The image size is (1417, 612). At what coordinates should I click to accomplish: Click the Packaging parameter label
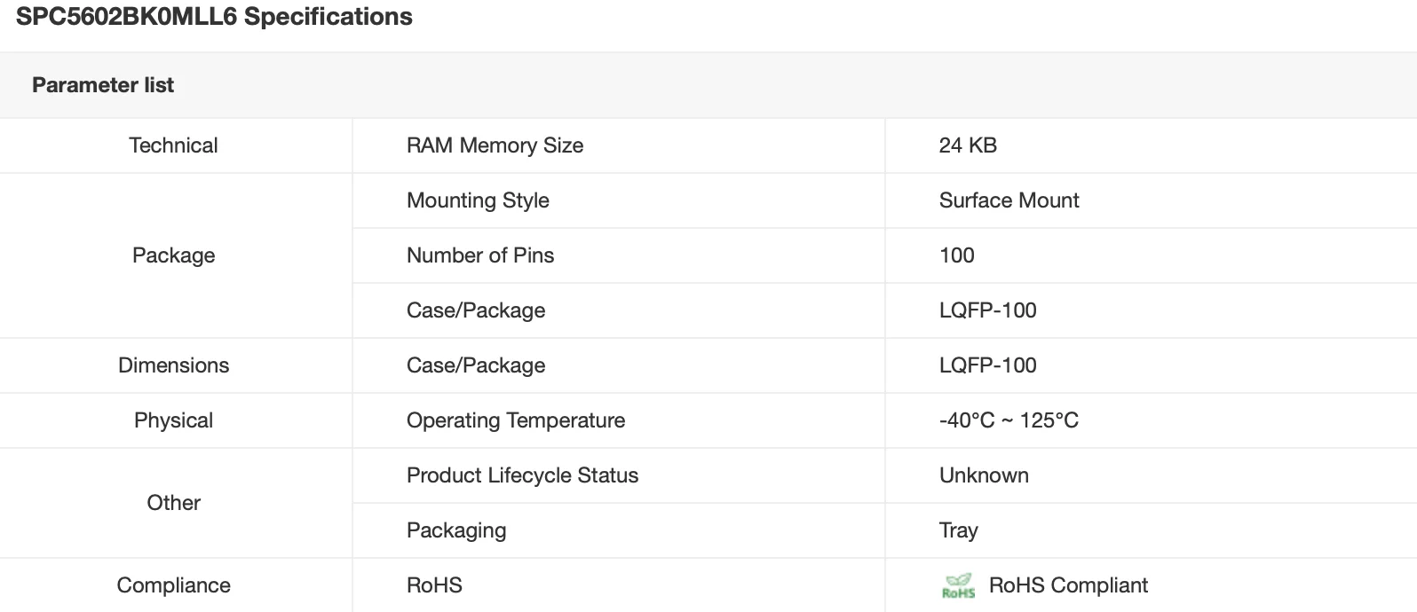point(456,530)
